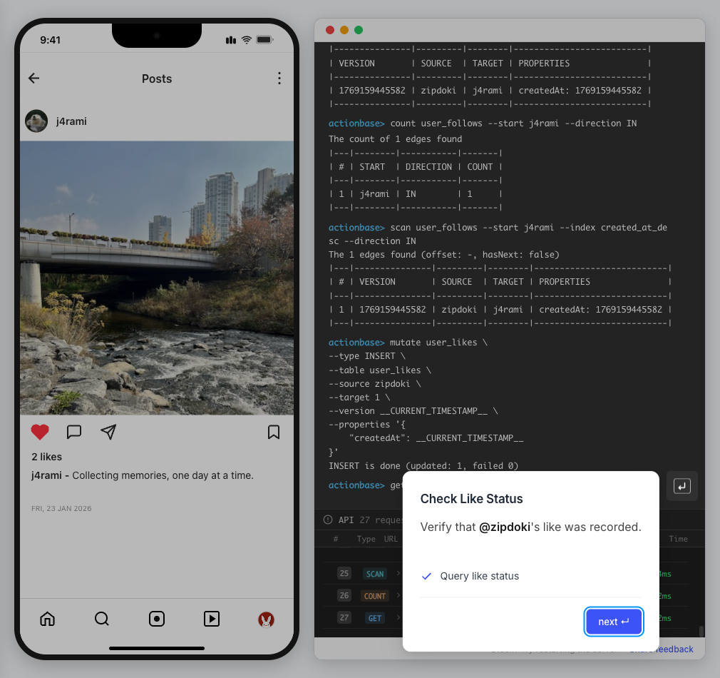Click the river bridge post photo

157,278
